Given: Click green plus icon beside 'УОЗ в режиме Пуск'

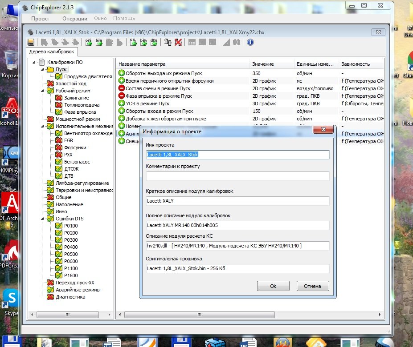Looking at the screenshot, I should click(x=122, y=103).
